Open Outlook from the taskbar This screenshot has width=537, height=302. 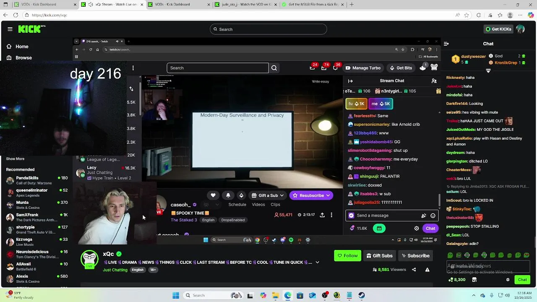[312, 295]
